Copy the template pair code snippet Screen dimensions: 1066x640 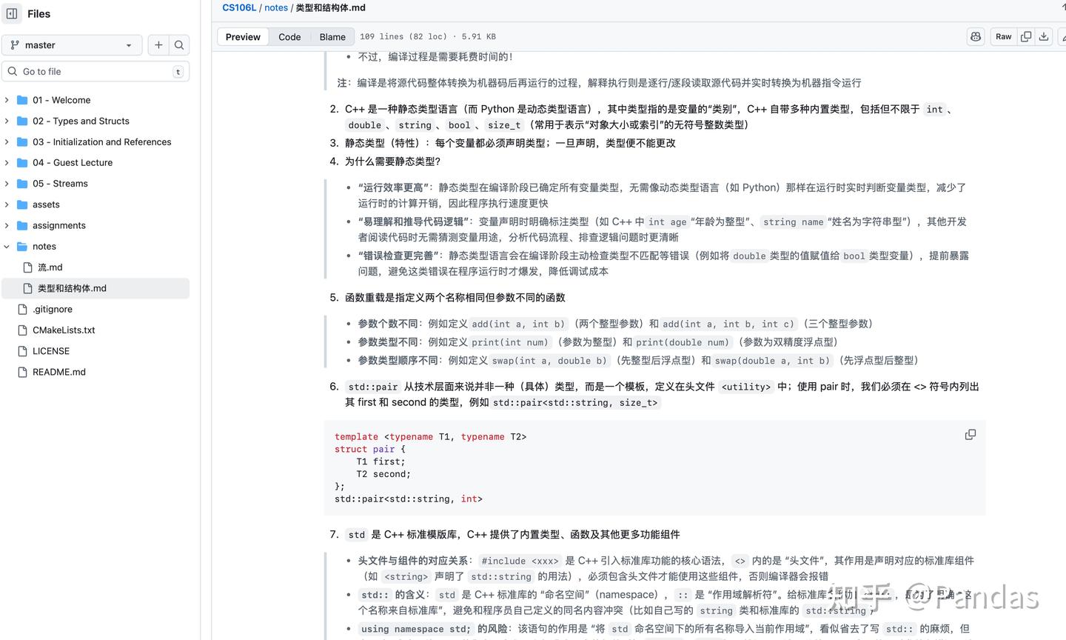(970, 434)
